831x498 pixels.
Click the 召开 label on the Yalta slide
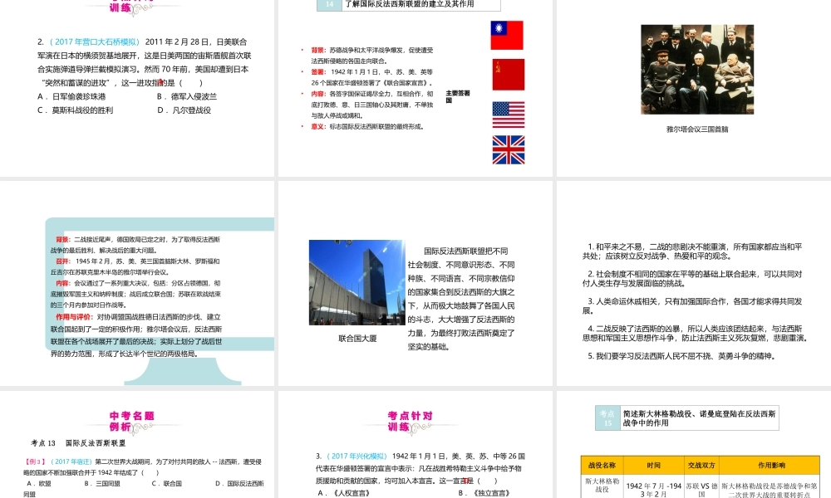click(x=63, y=261)
